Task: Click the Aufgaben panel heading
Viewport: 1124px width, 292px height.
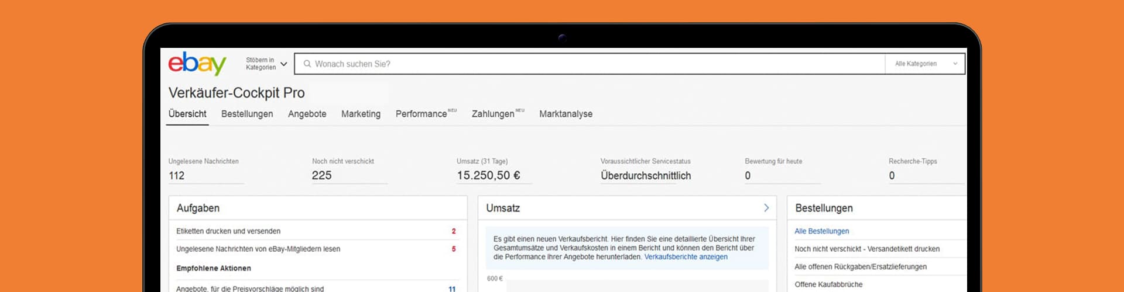Action: (198, 208)
